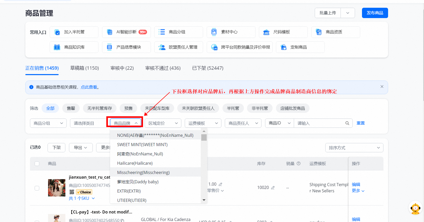Click the 素材中心 material center icon
The width and height of the screenshot is (424, 222).
tap(214, 32)
